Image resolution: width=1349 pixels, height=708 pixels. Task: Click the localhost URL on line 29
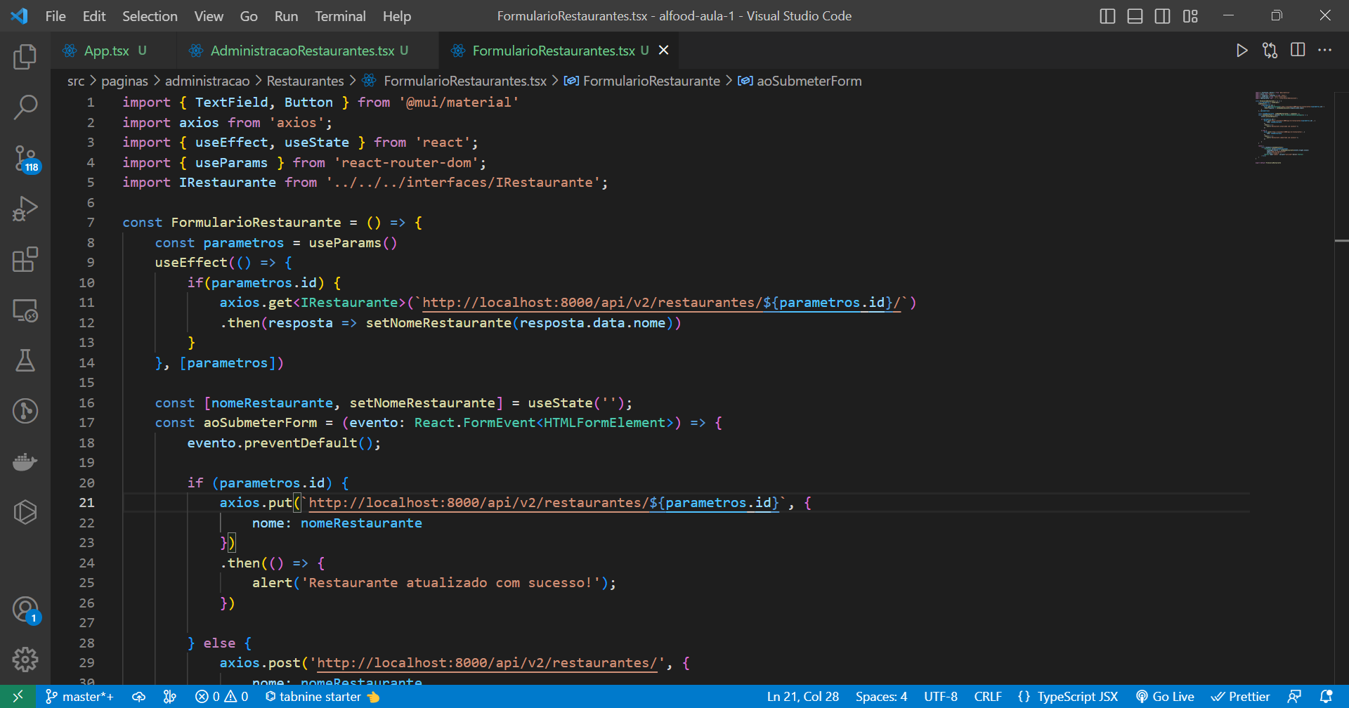point(487,663)
